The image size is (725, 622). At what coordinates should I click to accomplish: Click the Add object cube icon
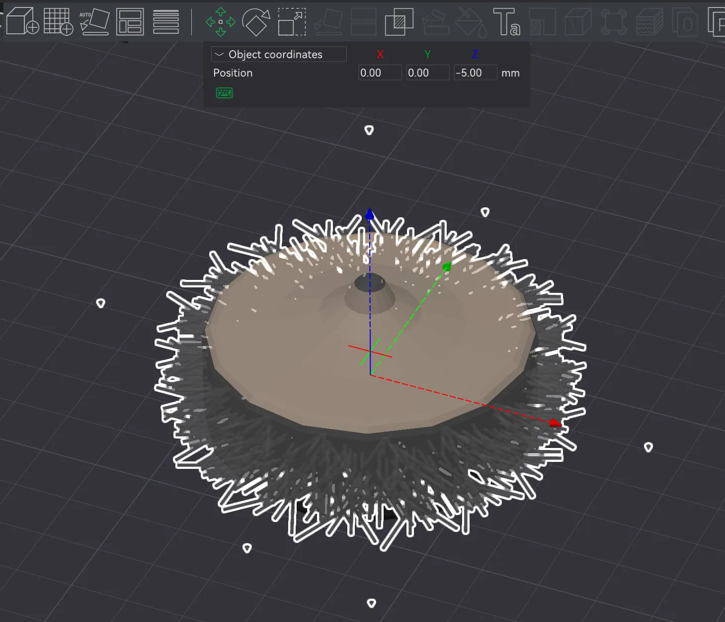tap(22, 21)
